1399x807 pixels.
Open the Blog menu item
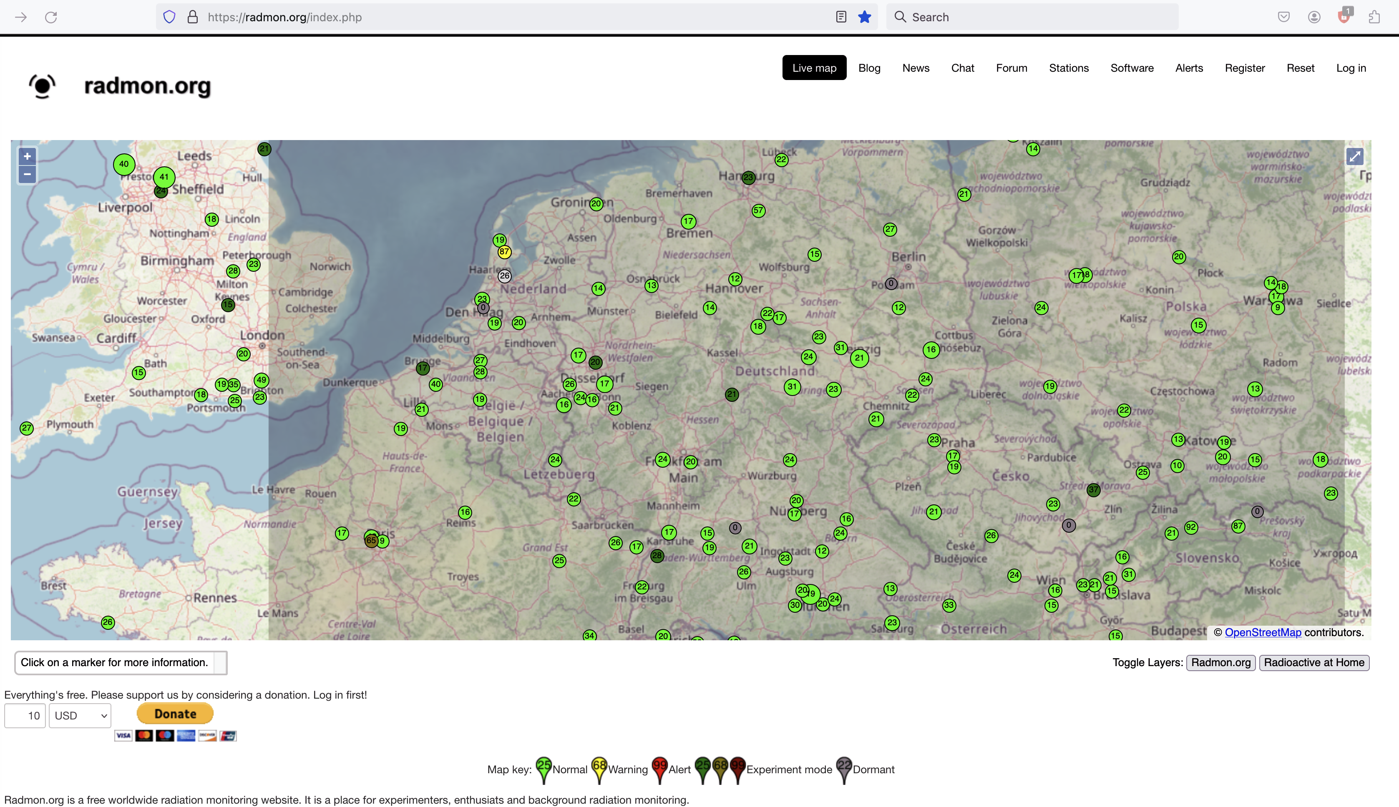(x=869, y=68)
